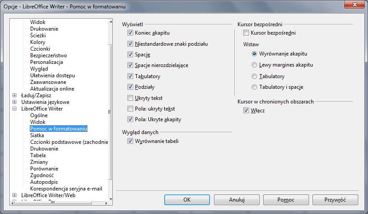
Task: Open the Siatka settings page
Action: [x=37, y=135]
